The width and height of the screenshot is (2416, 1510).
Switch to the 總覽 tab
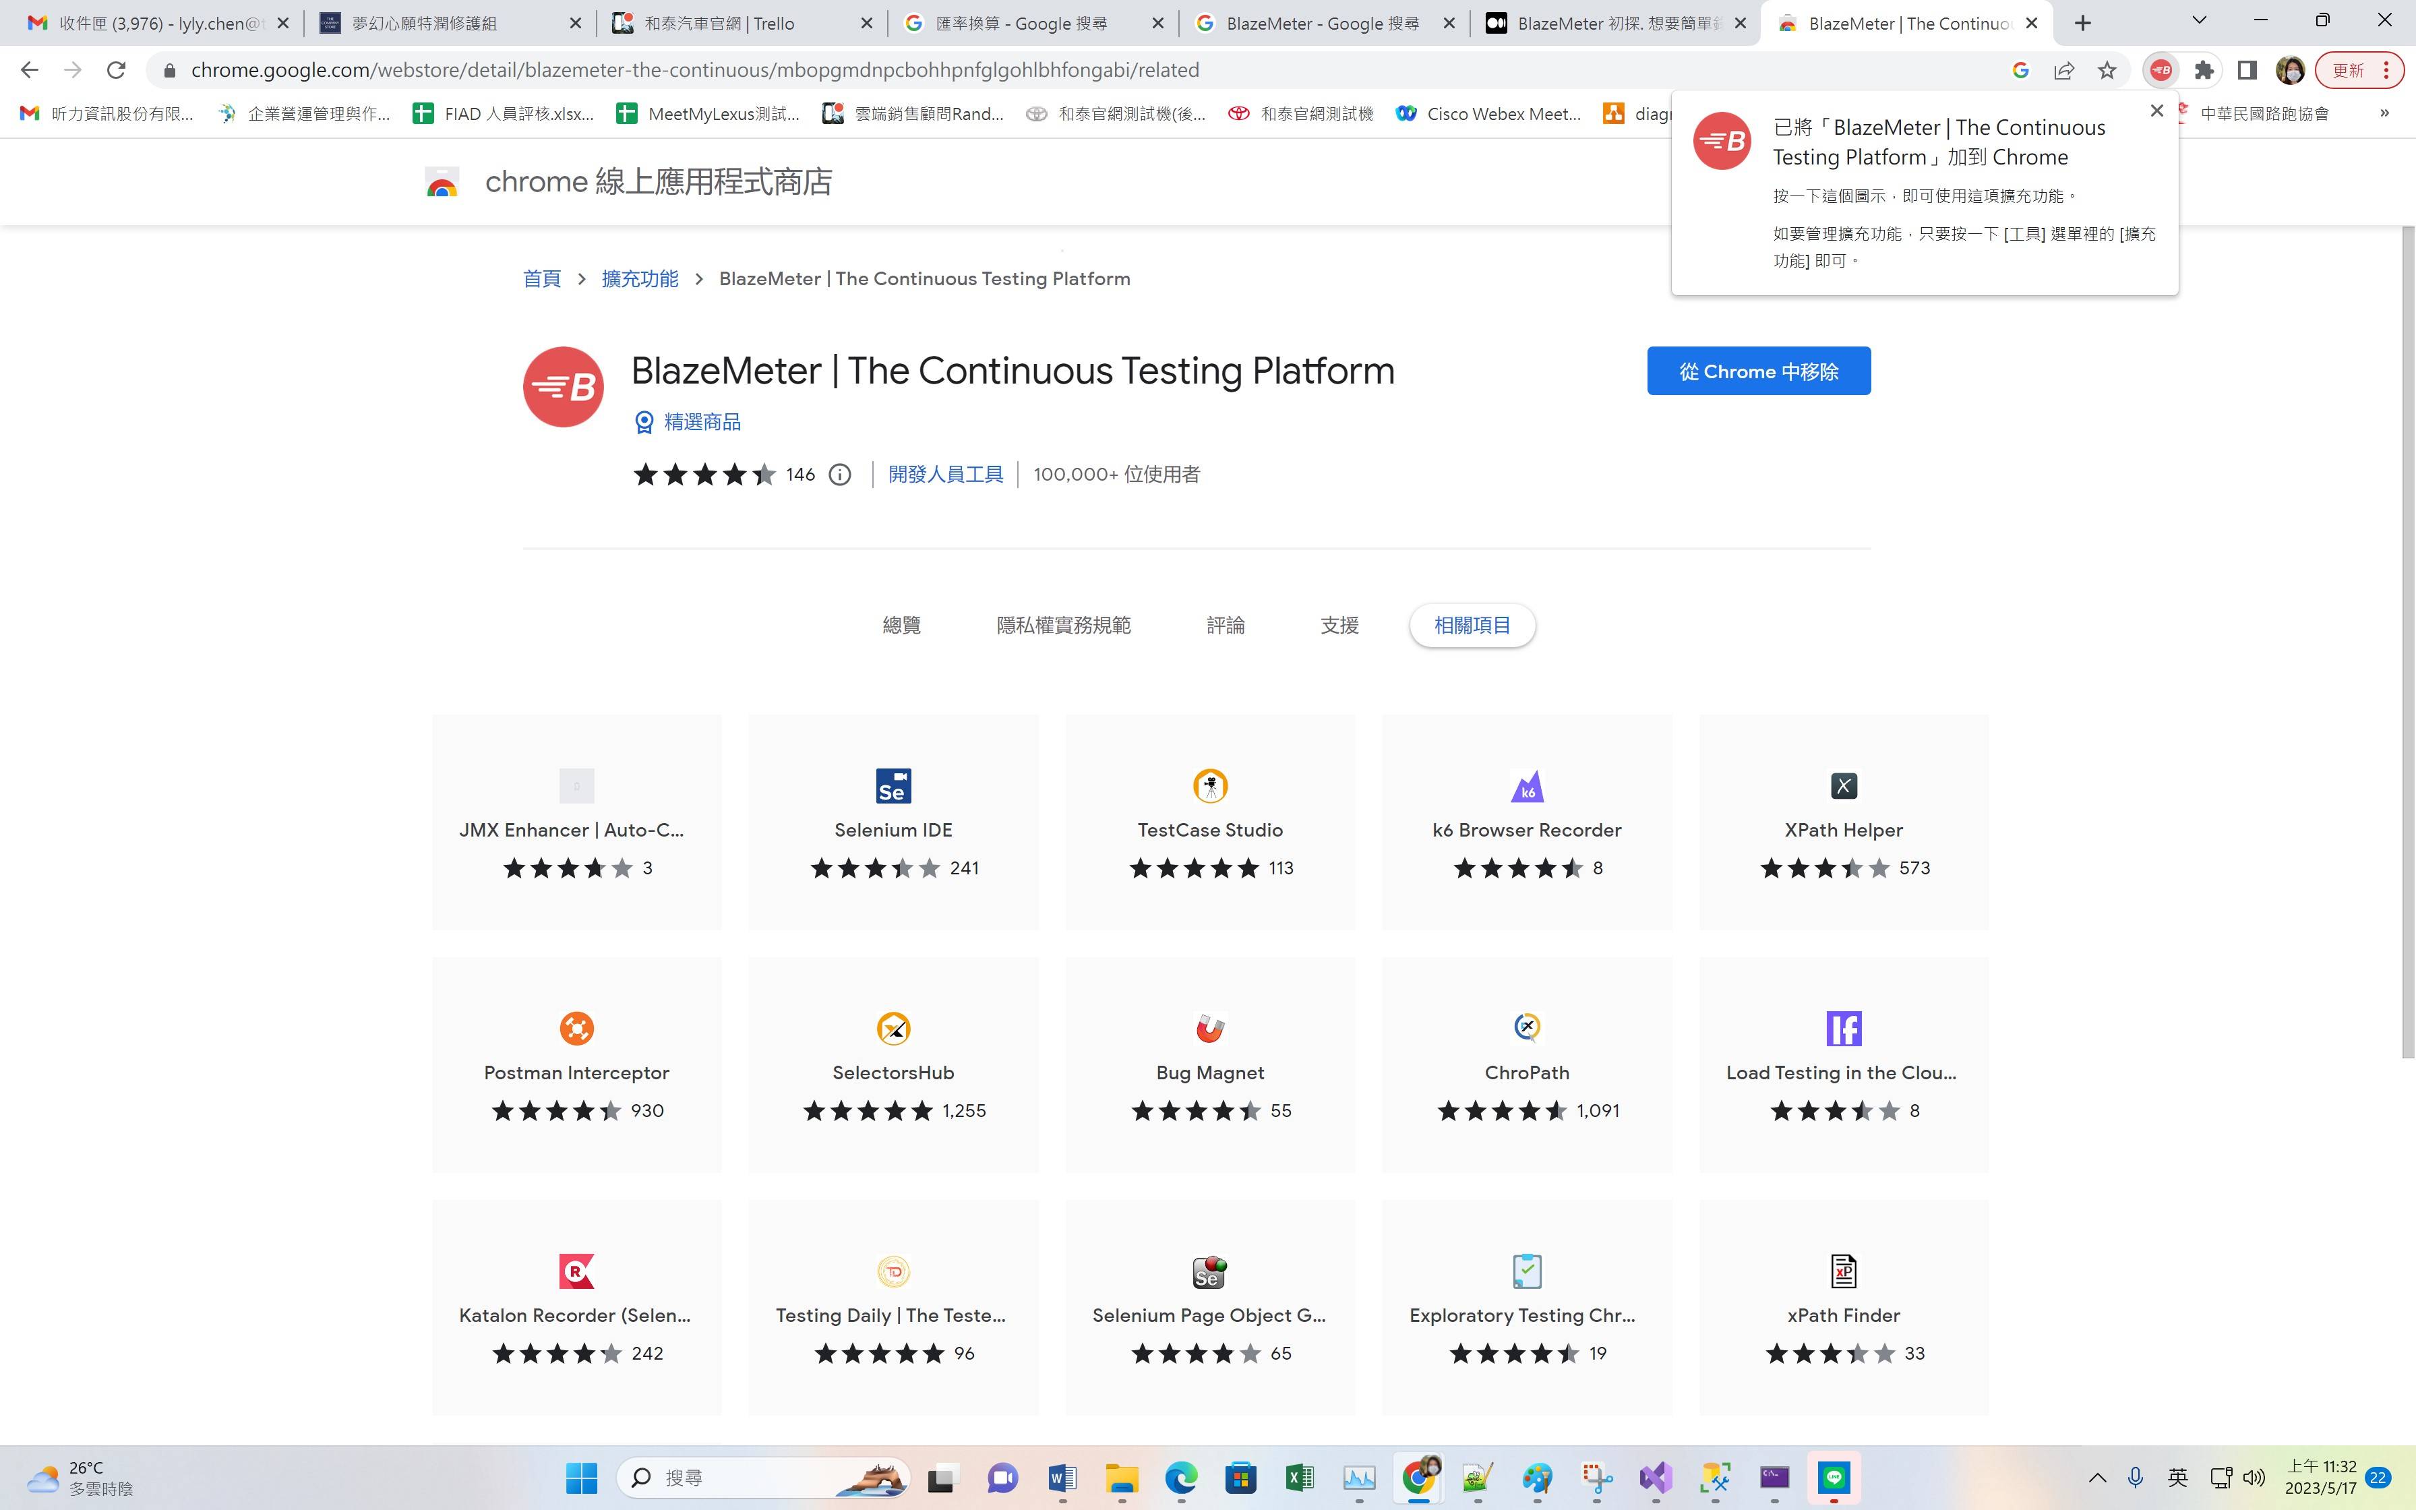pyautogui.click(x=901, y=625)
